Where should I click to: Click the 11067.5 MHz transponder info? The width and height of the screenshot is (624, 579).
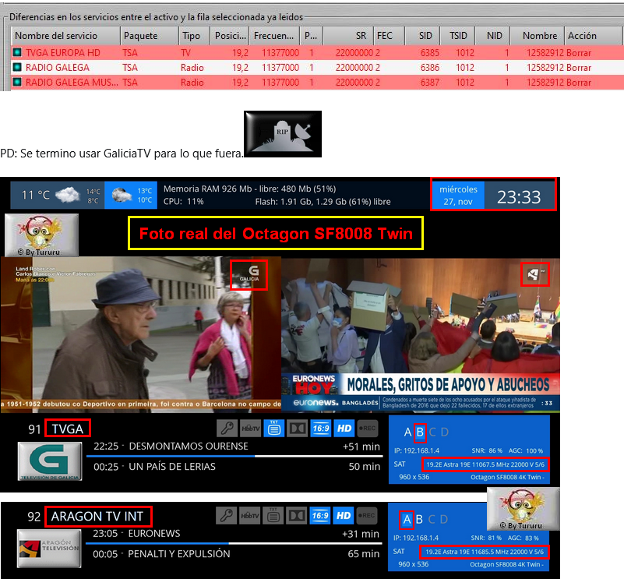485,464
